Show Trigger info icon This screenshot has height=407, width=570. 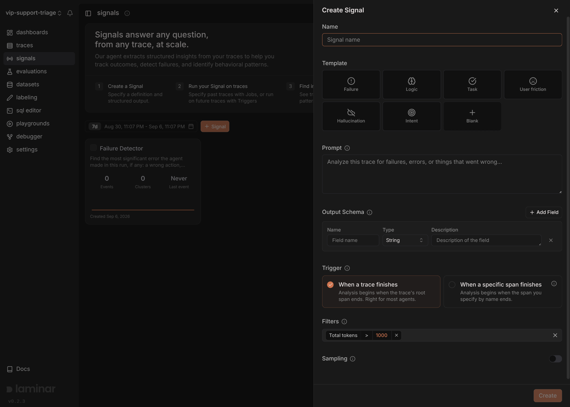[347, 268]
